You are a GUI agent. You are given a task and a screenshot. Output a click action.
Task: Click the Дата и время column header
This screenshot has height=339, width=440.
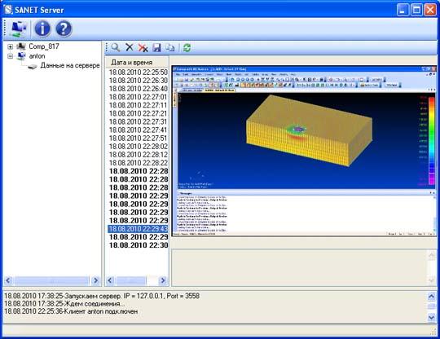click(137, 62)
